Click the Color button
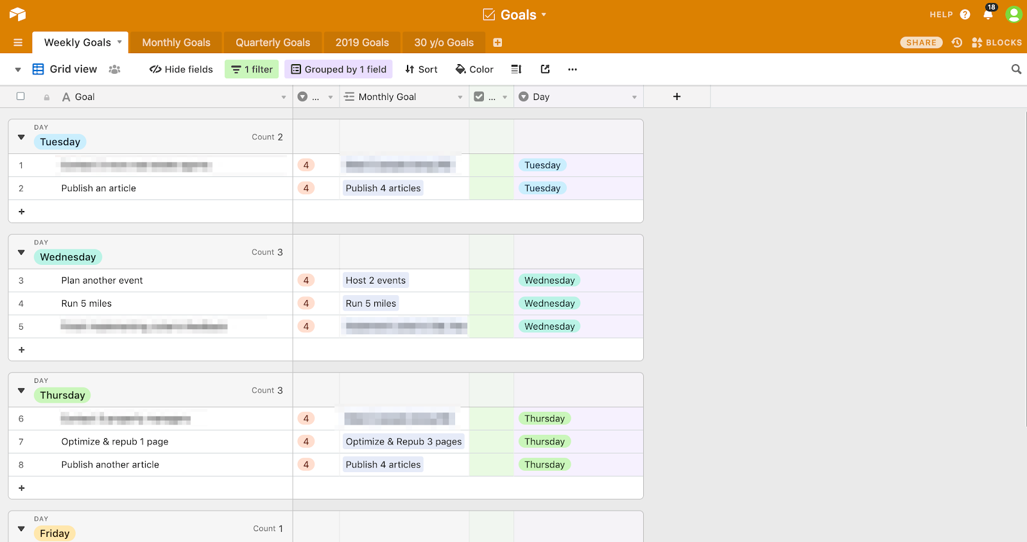The width and height of the screenshot is (1027, 542). (474, 69)
